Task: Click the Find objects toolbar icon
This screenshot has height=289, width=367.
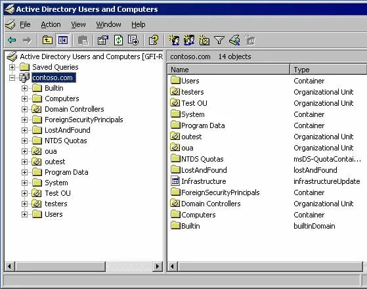Action: coord(234,40)
